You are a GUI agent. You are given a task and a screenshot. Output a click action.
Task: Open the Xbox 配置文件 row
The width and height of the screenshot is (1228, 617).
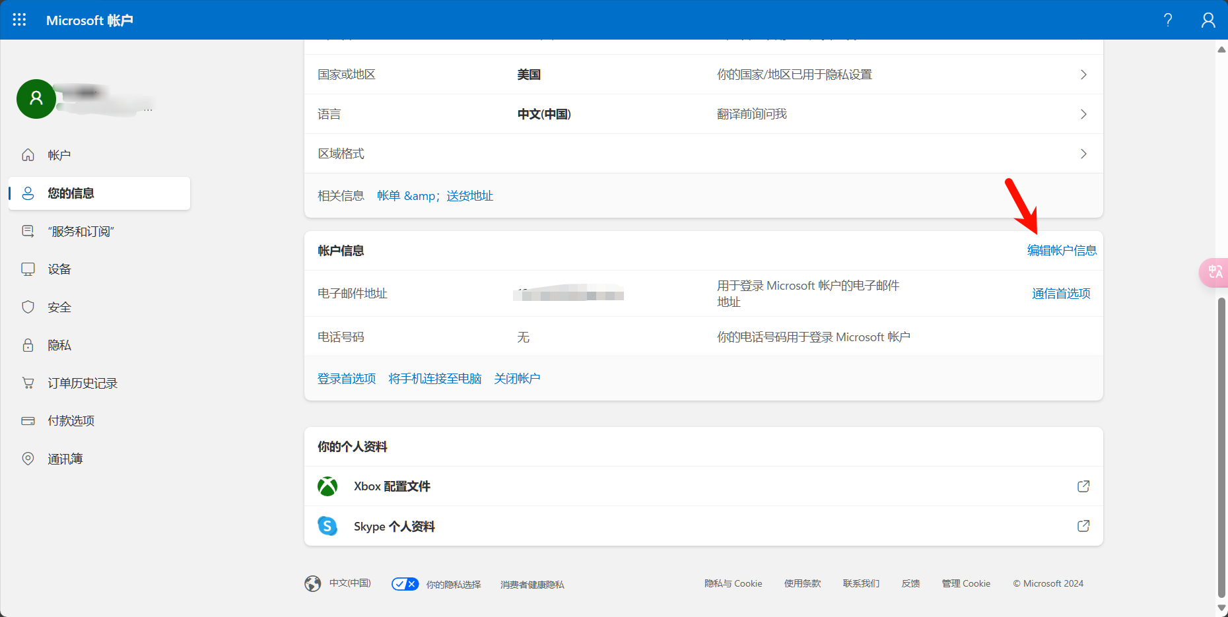pos(704,486)
